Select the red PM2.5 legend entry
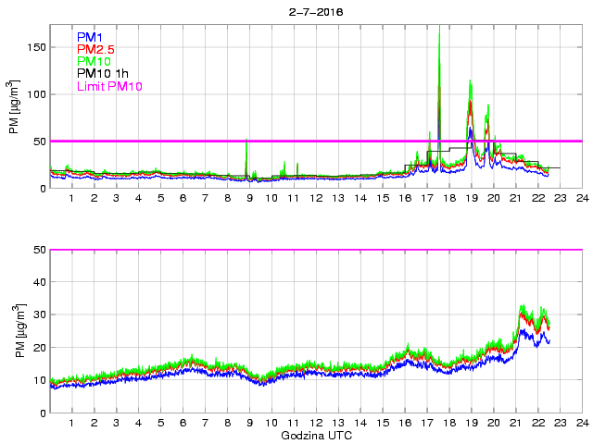Screen dimensions: 593x444 [96, 49]
